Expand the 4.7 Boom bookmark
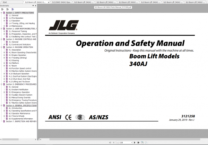The width and height of the screenshot is (208, 145). click(4, 66)
